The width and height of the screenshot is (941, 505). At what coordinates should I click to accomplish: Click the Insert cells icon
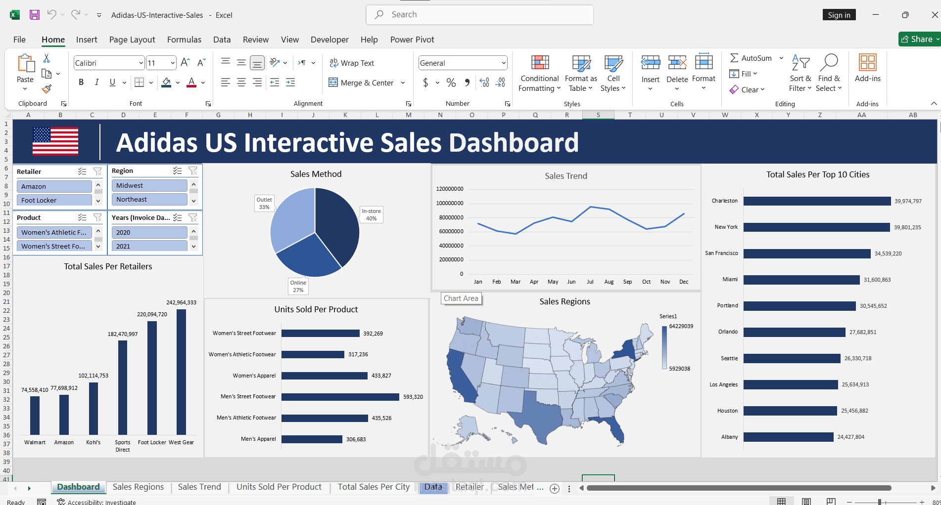651,63
